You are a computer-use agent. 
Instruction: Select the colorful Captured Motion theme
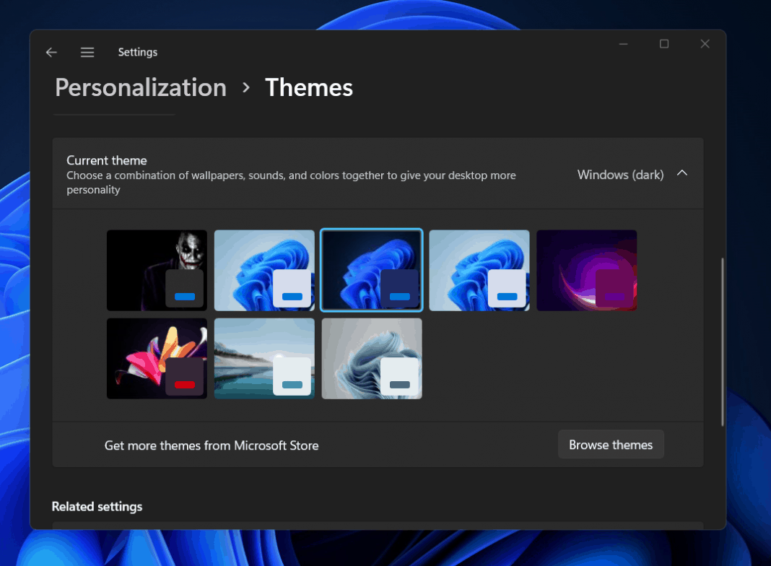pyautogui.click(x=157, y=358)
